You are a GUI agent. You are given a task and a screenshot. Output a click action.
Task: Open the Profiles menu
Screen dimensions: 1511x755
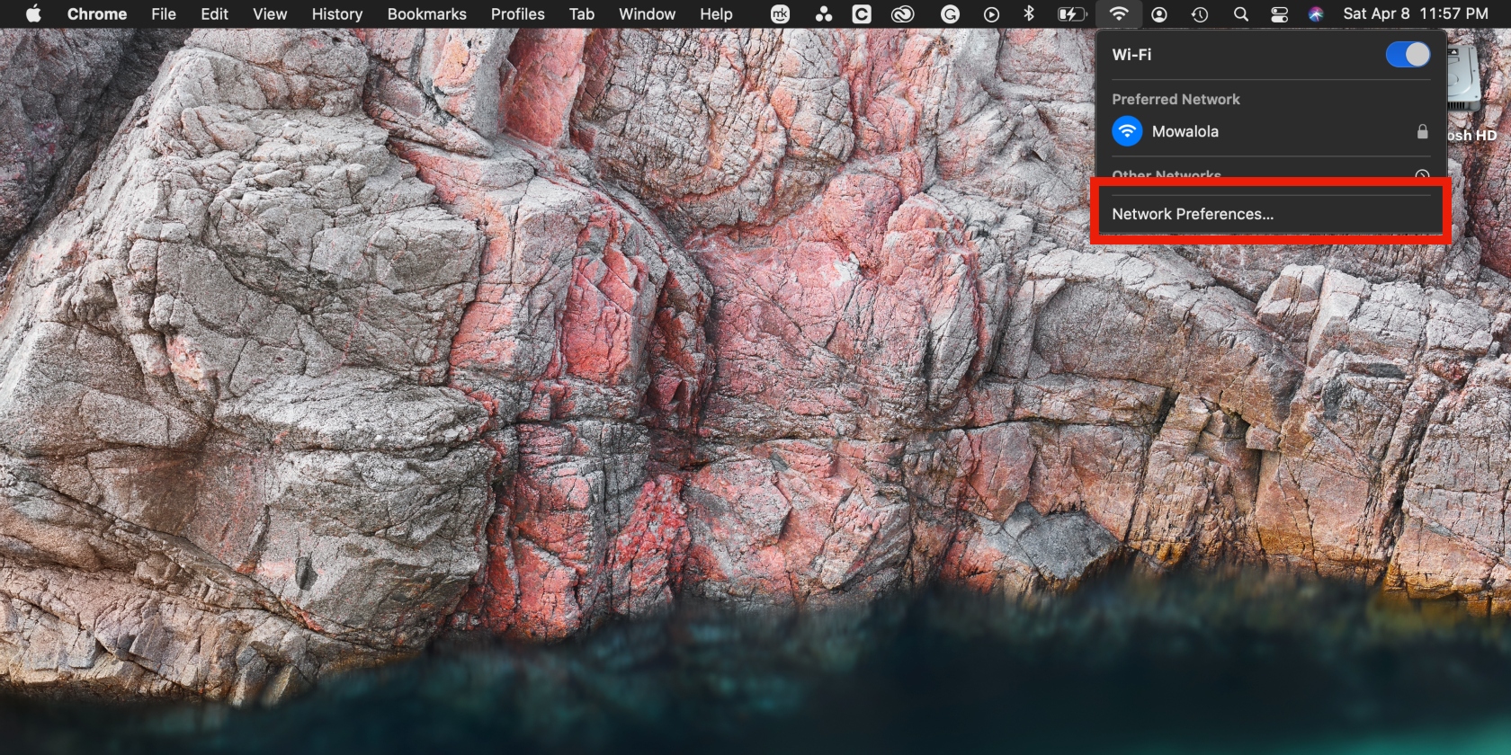point(518,13)
